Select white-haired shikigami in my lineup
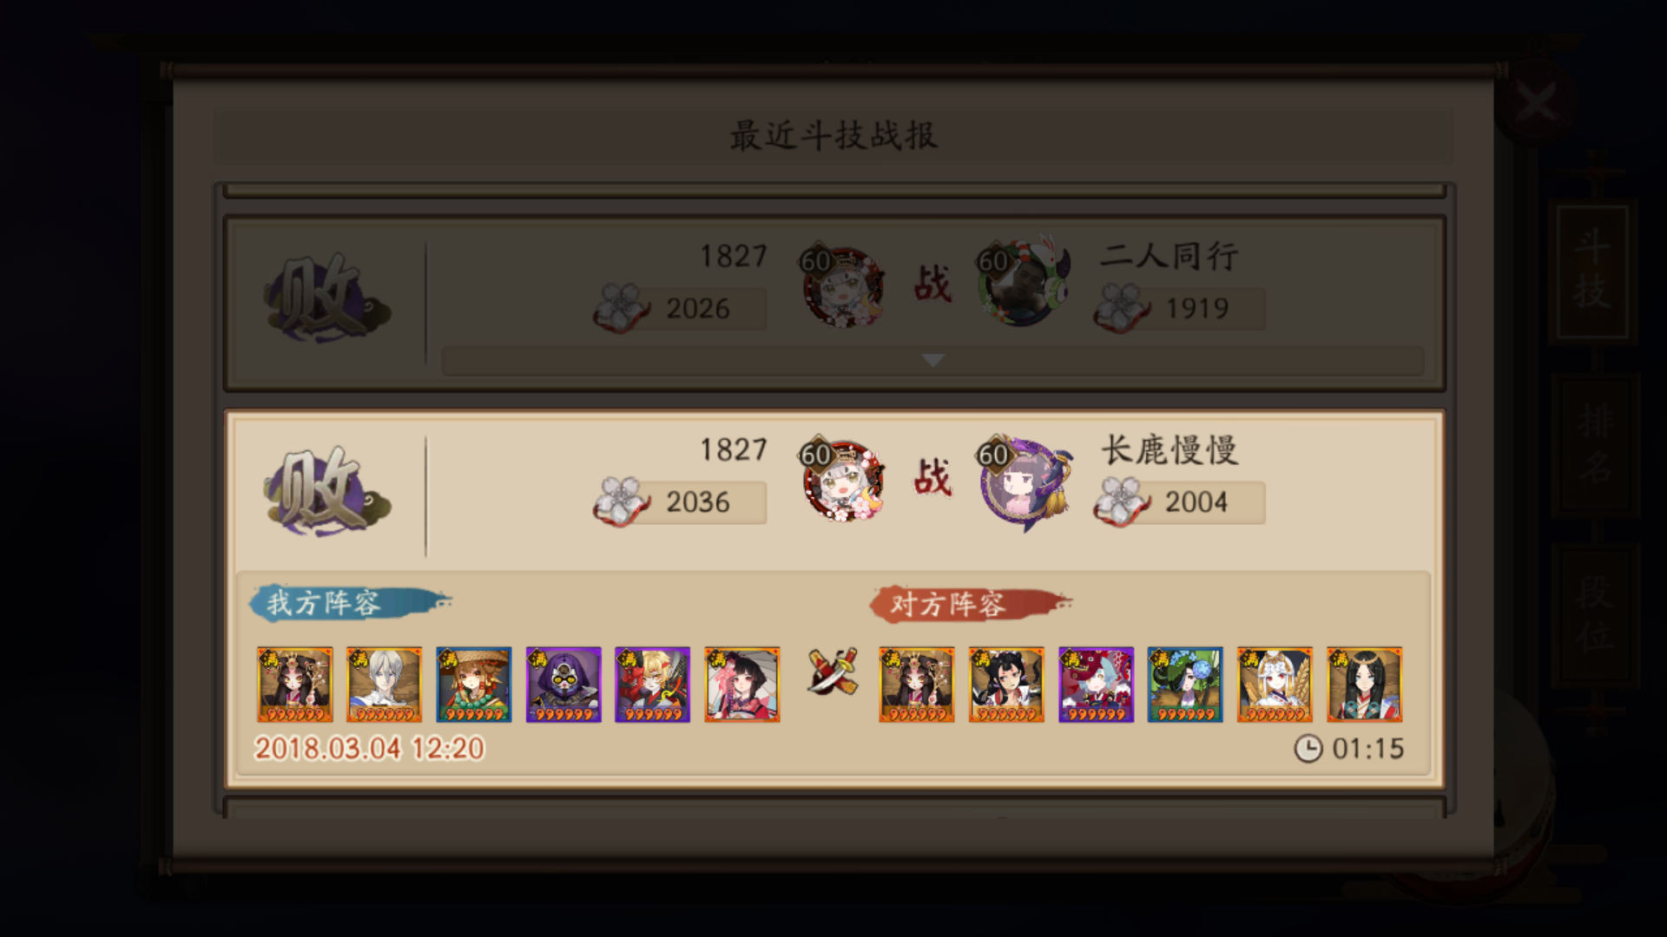Screen dimensions: 1667x937 (384, 685)
